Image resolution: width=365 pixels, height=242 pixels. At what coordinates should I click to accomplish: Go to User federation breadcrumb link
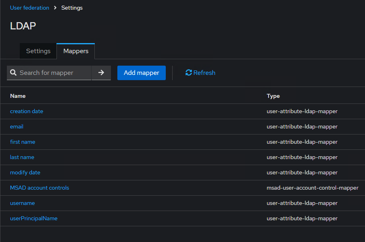click(29, 8)
